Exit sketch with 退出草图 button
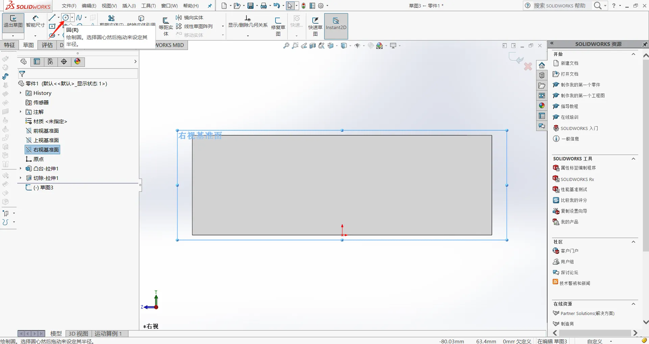 (x=13, y=22)
